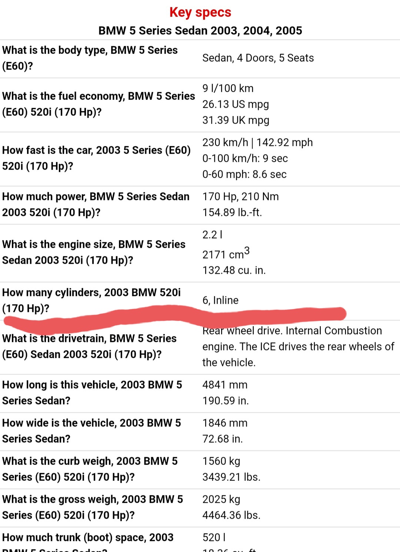The width and height of the screenshot is (400, 552).
Task: Open the "How fast is the car" question
Action: tap(96, 158)
